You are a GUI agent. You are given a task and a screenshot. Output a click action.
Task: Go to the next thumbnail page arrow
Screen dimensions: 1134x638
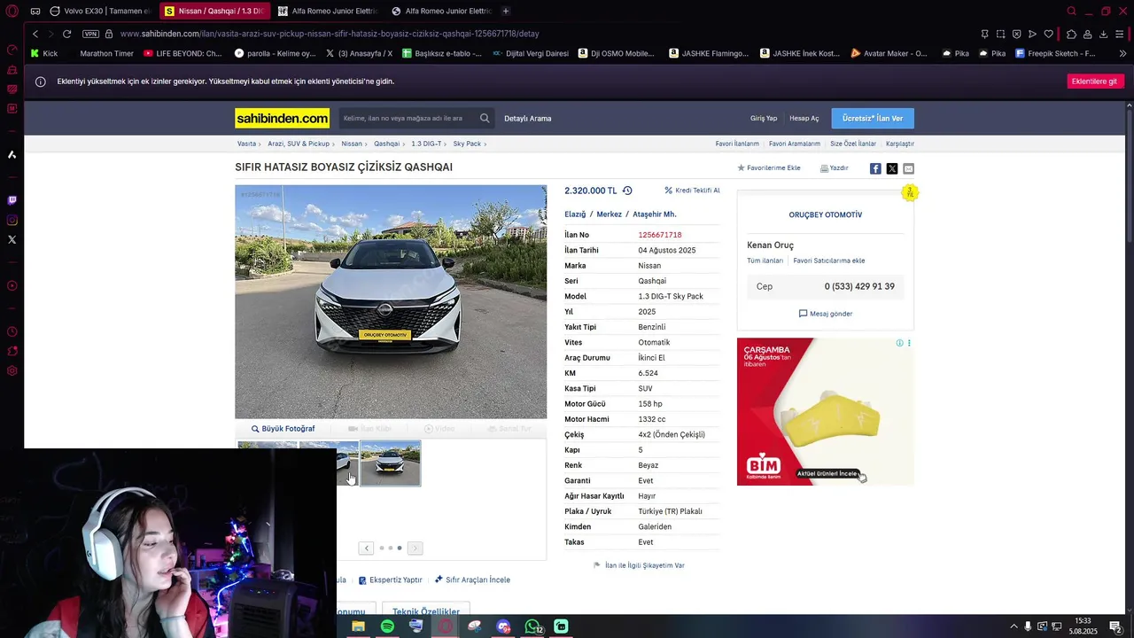(416, 549)
